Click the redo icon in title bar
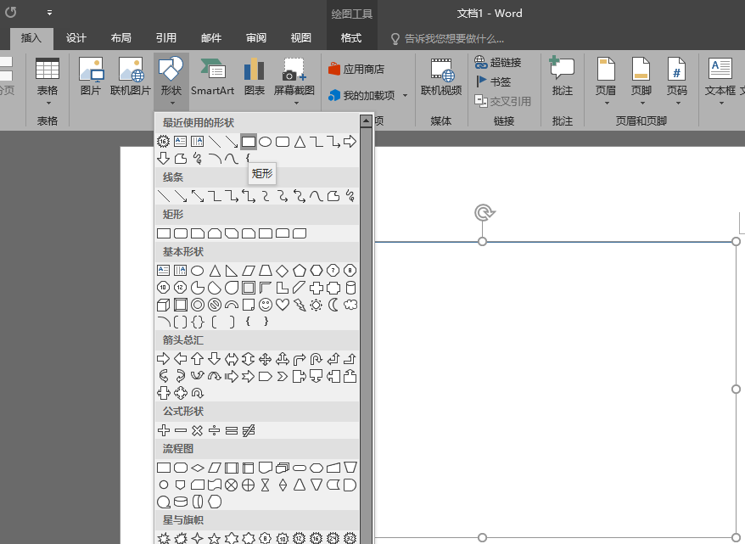The image size is (745, 544). tap(10, 13)
